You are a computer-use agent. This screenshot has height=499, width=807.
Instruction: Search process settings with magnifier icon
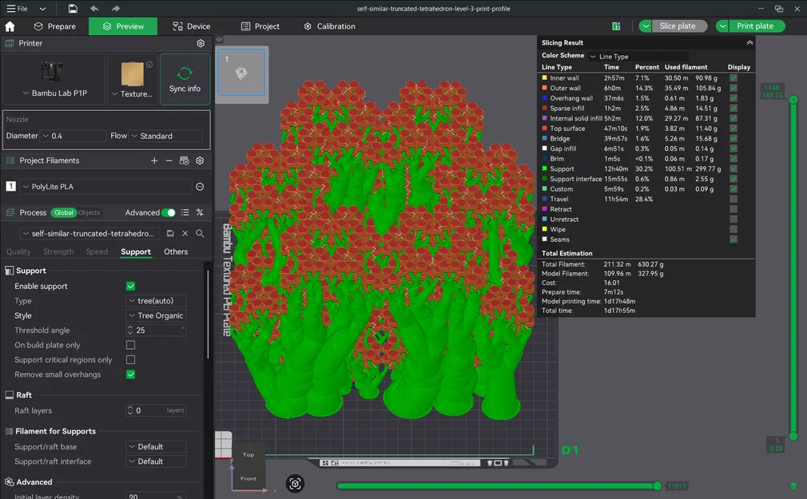201,234
